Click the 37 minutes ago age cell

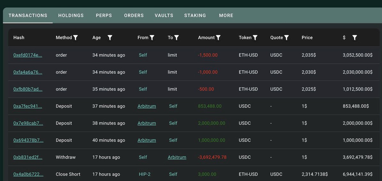109,106
